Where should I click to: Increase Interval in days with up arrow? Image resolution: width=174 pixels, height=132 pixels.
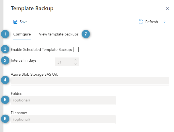pyautogui.click(x=75, y=60)
